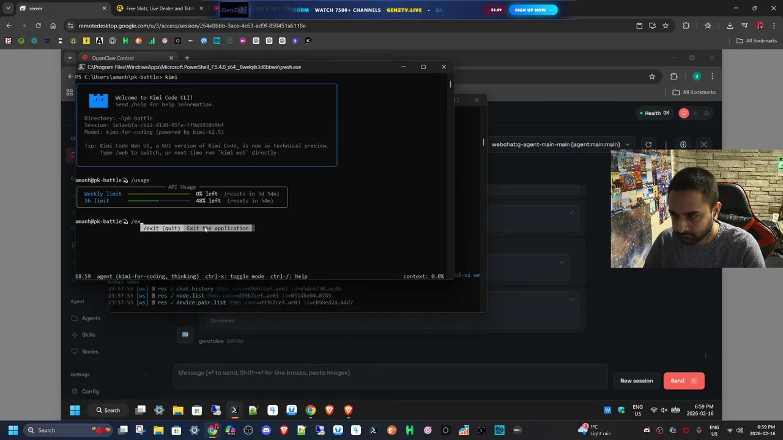Click the Send button in OpenClaw chat

click(x=684, y=381)
